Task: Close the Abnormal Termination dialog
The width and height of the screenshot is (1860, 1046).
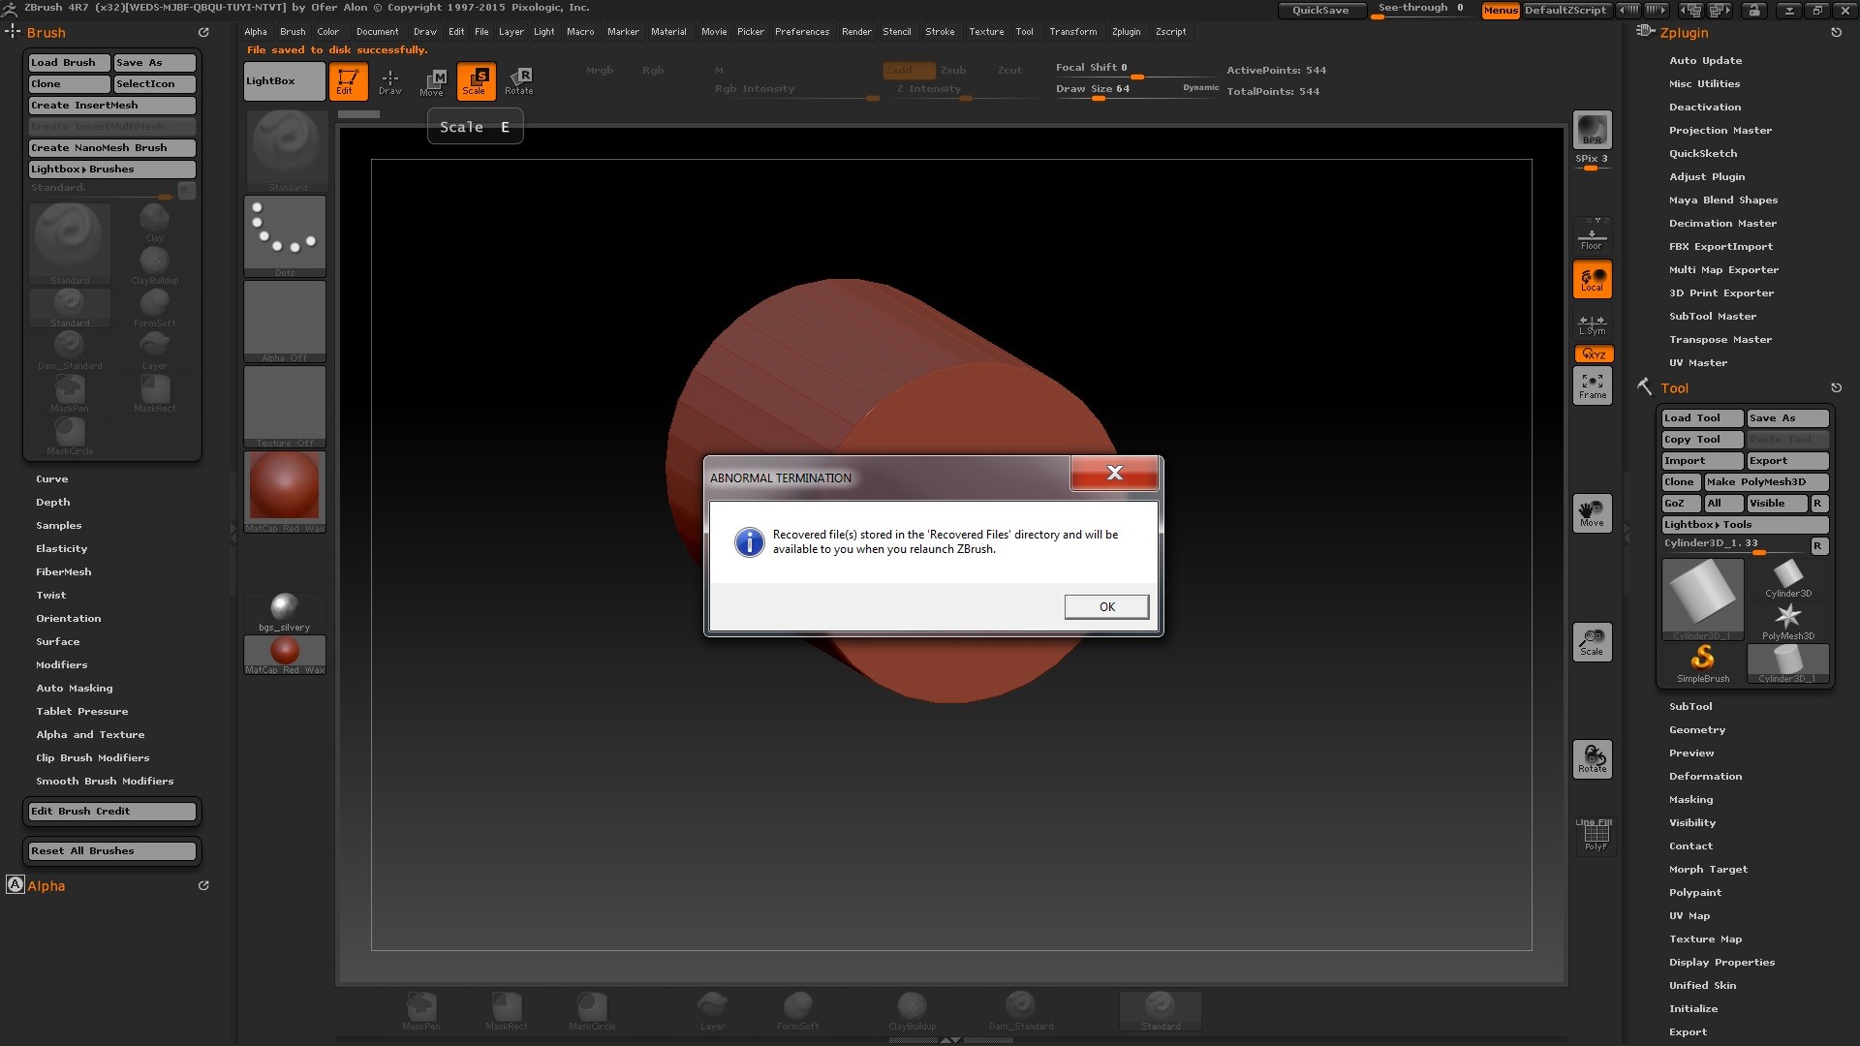Action: click(1114, 473)
